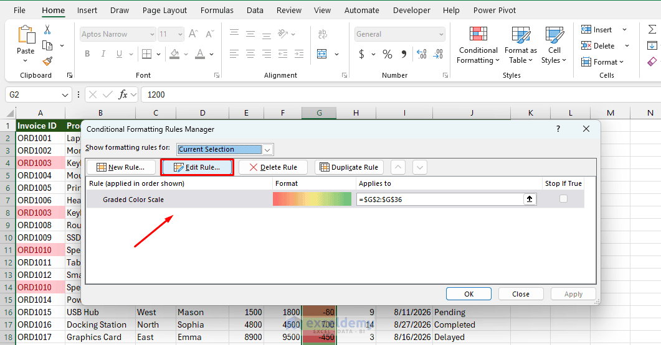Viewport: 661px width, 345px height.
Task: Click the Graded Color Scale format preview
Action: (x=312, y=199)
